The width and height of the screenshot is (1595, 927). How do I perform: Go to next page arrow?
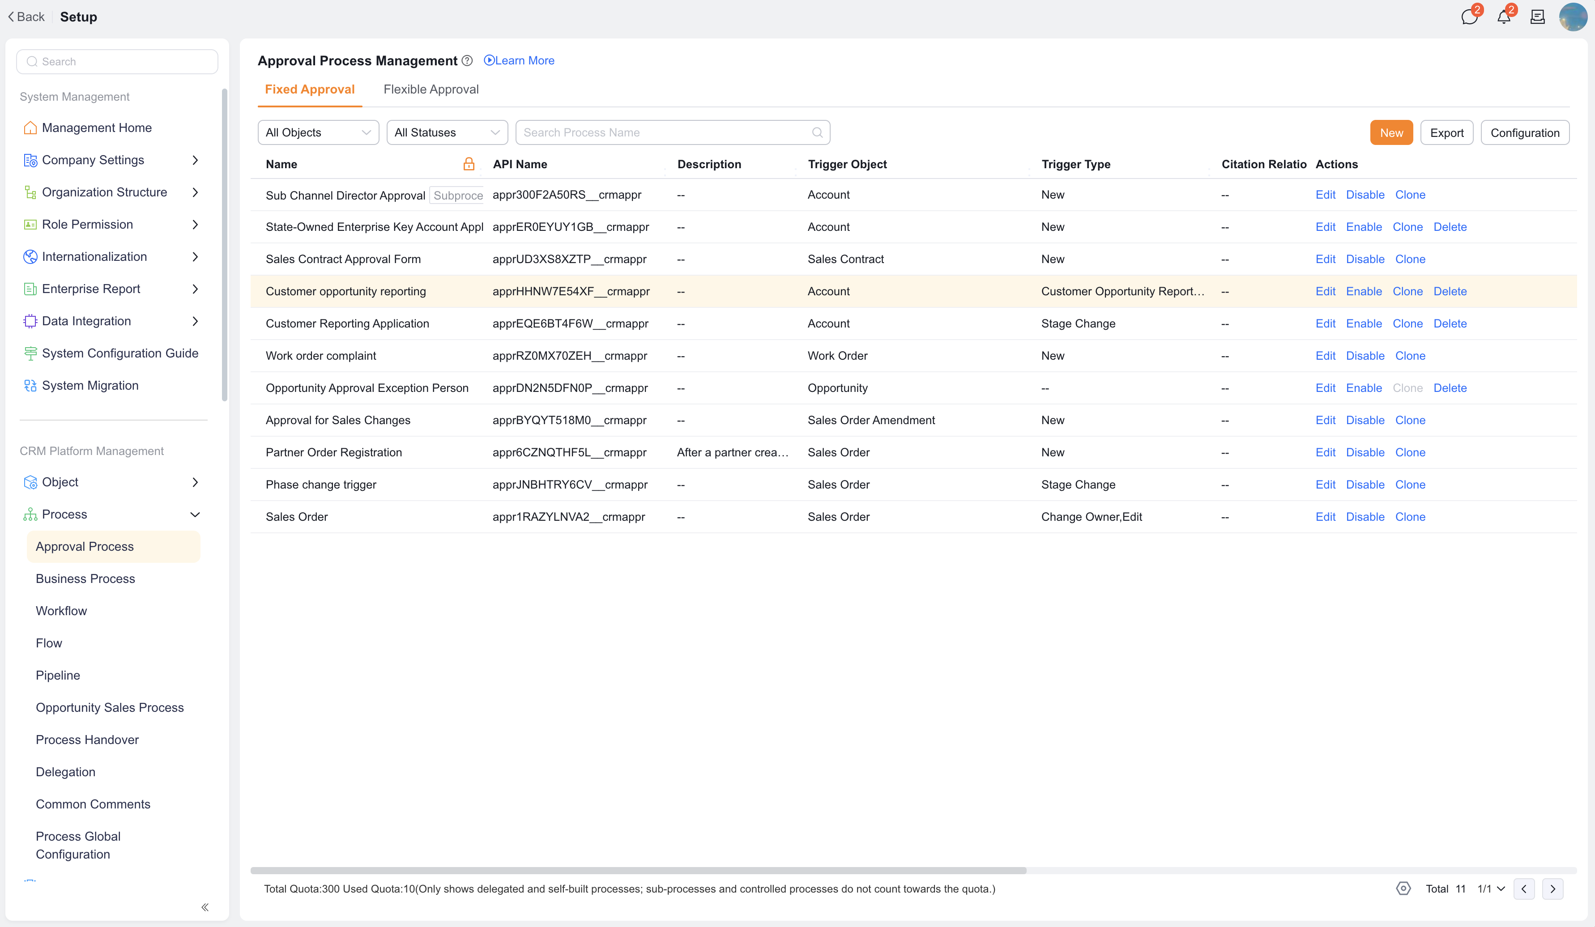pos(1552,889)
